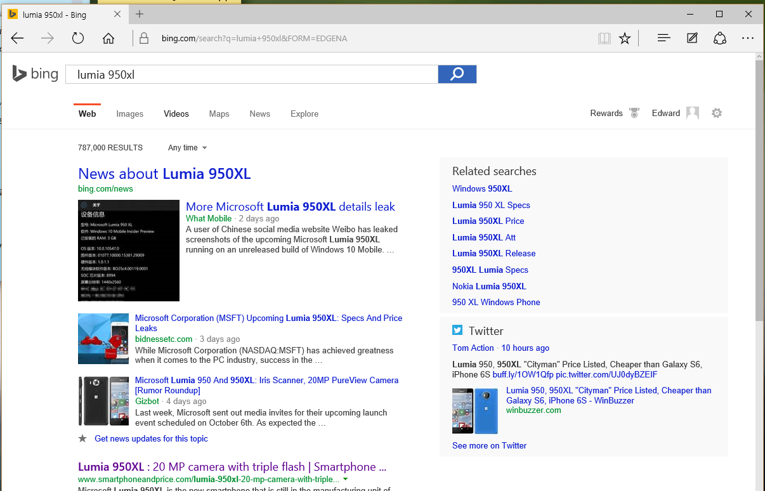Switch to the Maps tab
Viewport: 765px width, 491px height.
coord(219,114)
